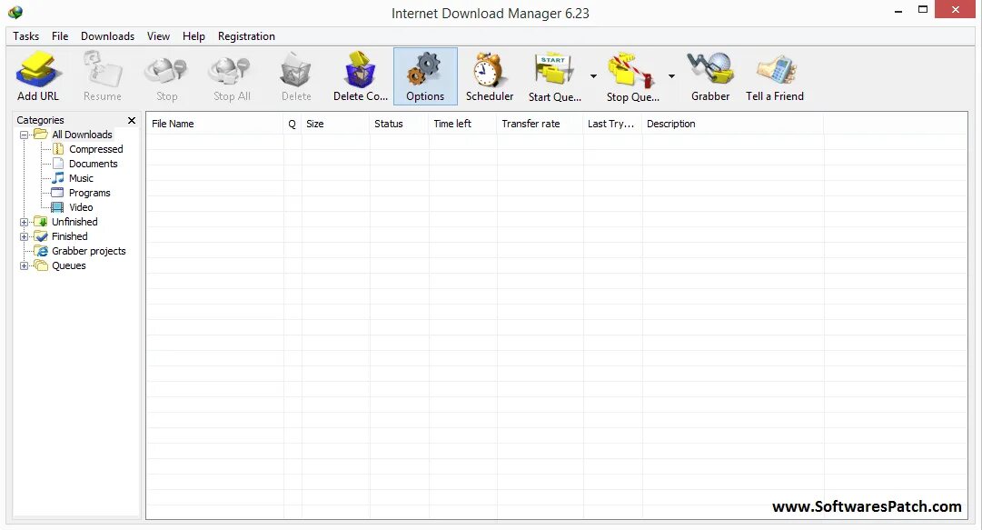Viewport: 982px width, 530px height.
Task: Sort by the Q column header
Action: [x=293, y=124]
